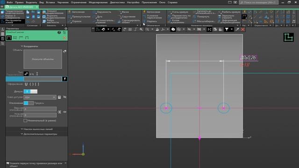Activate the Повернуть tool
This screenshot has width=299, height=168.
click(201, 17)
